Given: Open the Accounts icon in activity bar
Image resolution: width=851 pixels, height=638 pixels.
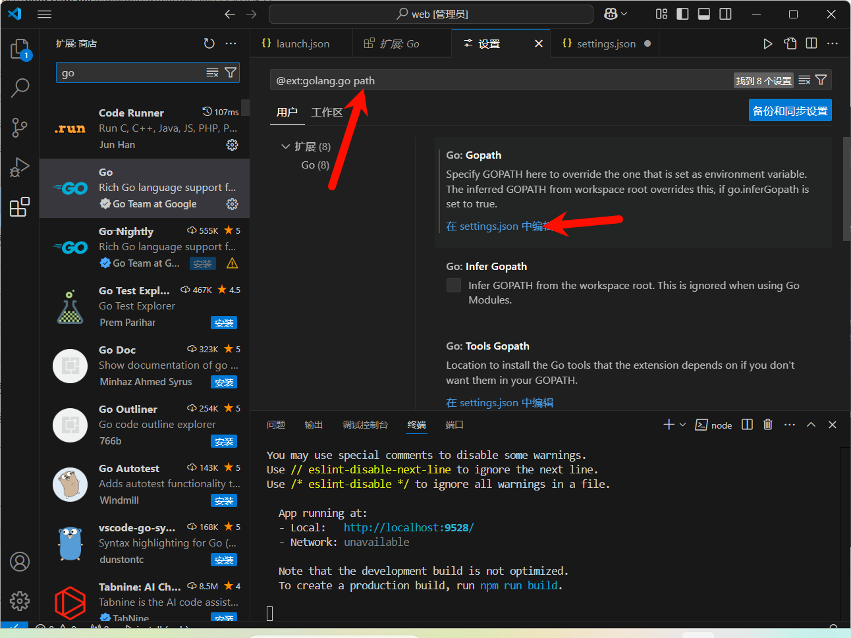Looking at the screenshot, I should click(x=20, y=562).
